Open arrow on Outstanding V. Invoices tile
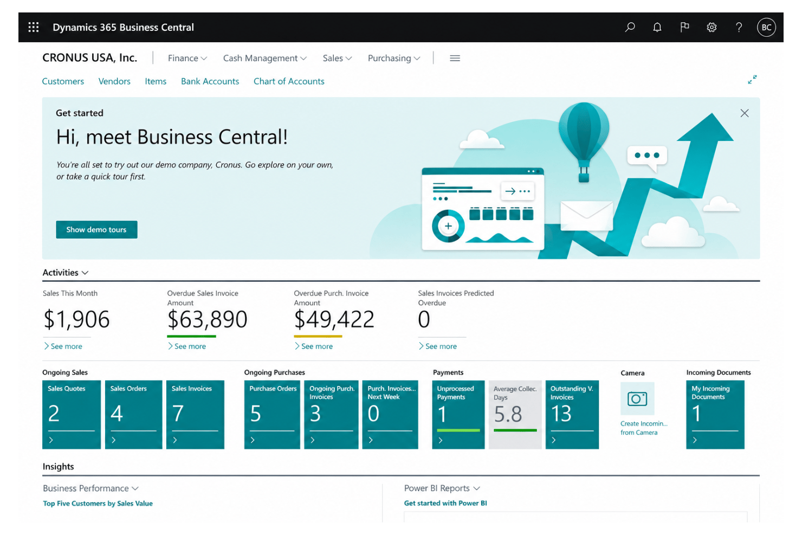This screenshot has height=535, width=802. pyautogui.click(x=553, y=440)
